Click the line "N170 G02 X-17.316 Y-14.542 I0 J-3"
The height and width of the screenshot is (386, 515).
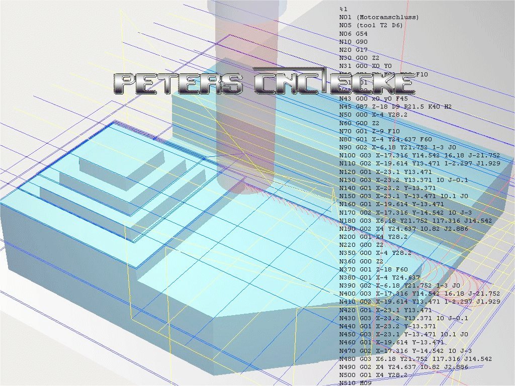(405, 213)
